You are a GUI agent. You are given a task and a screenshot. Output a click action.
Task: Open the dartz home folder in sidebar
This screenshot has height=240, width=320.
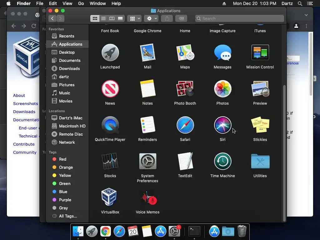coord(67,77)
